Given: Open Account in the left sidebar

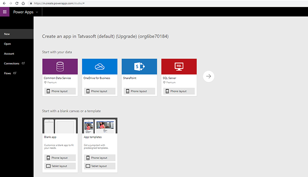Looking at the screenshot, I should (17, 54).
